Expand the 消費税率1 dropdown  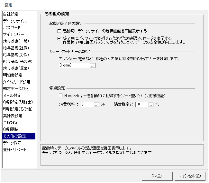pos(96,105)
